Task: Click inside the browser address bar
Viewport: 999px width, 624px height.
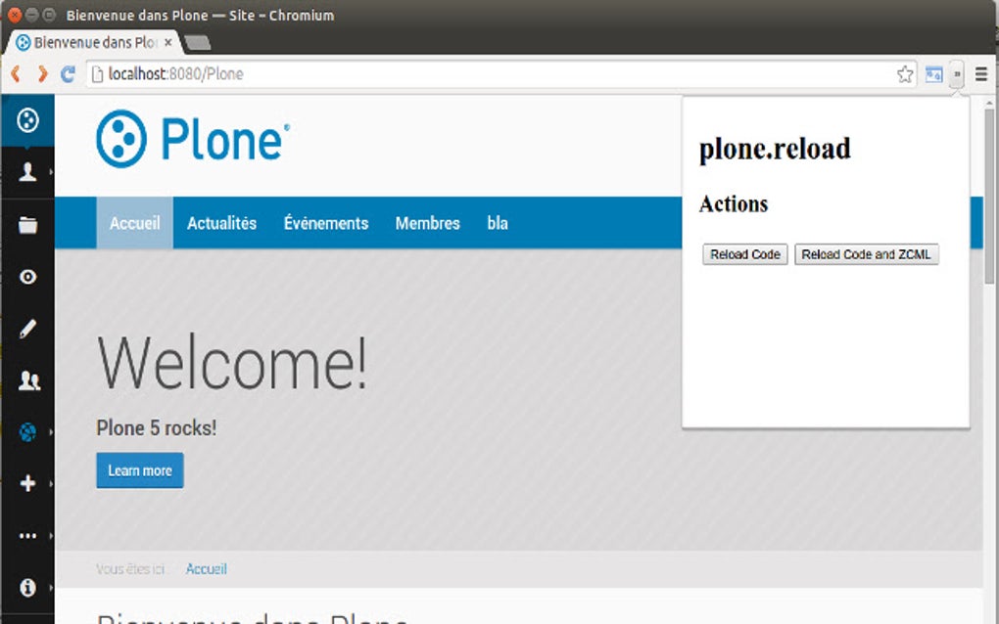Action: tap(392, 73)
